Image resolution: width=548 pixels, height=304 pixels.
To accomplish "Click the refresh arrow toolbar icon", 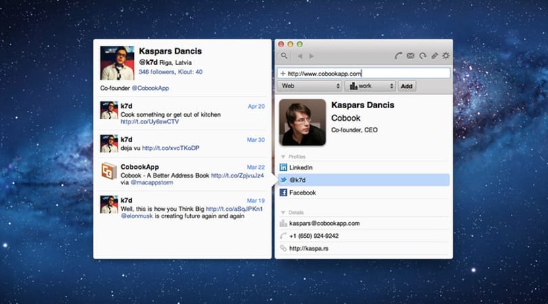I will pos(423,56).
